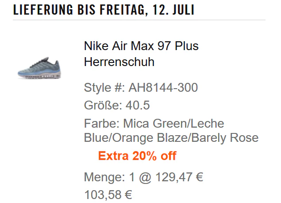Click the Nike Air Max shoe thumbnail
Screen dimensions: 281x203
[39, 68]
